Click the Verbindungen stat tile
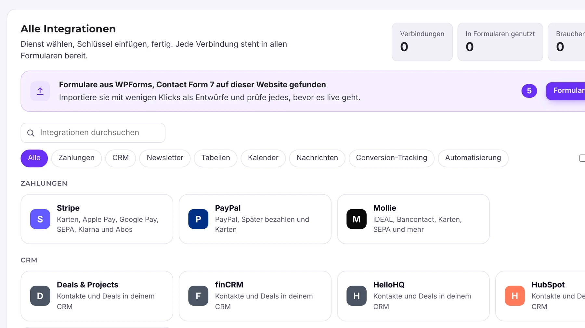The image size is (585, 328). (x=422, y=42)
